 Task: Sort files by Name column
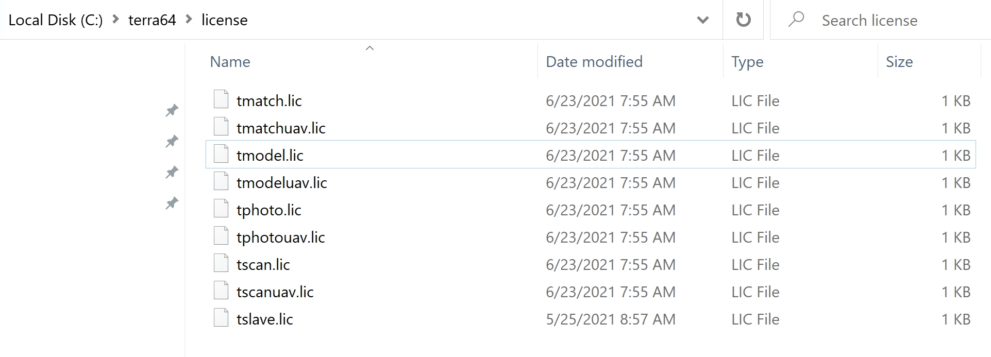point(230,62)
